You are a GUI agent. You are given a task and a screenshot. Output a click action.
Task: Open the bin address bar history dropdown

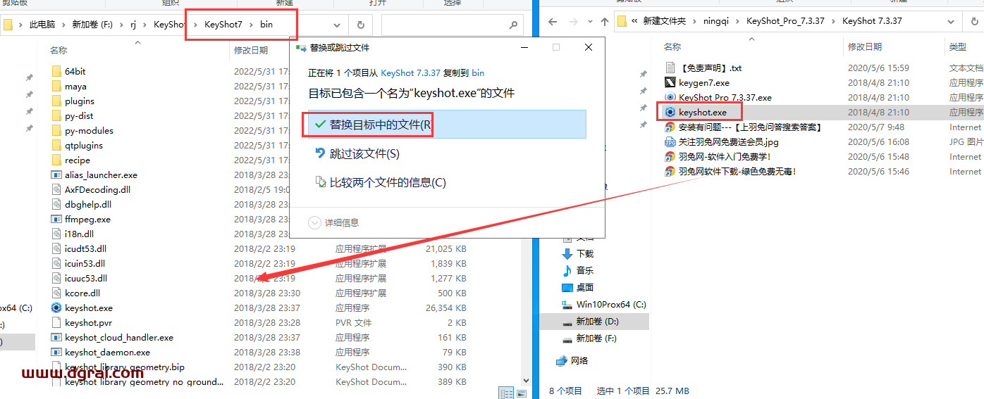(x=337, y=25)
